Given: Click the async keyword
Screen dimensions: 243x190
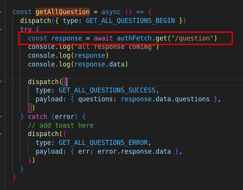Looking at the screenshot, I should point(111,12).
